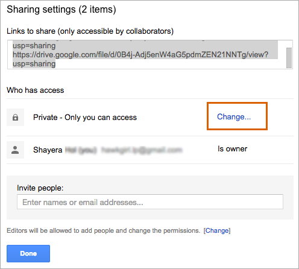Viewport: 299px width, 269px height.
Task: Select the Private - Only you can access row
Action: (x=150, y=118)
